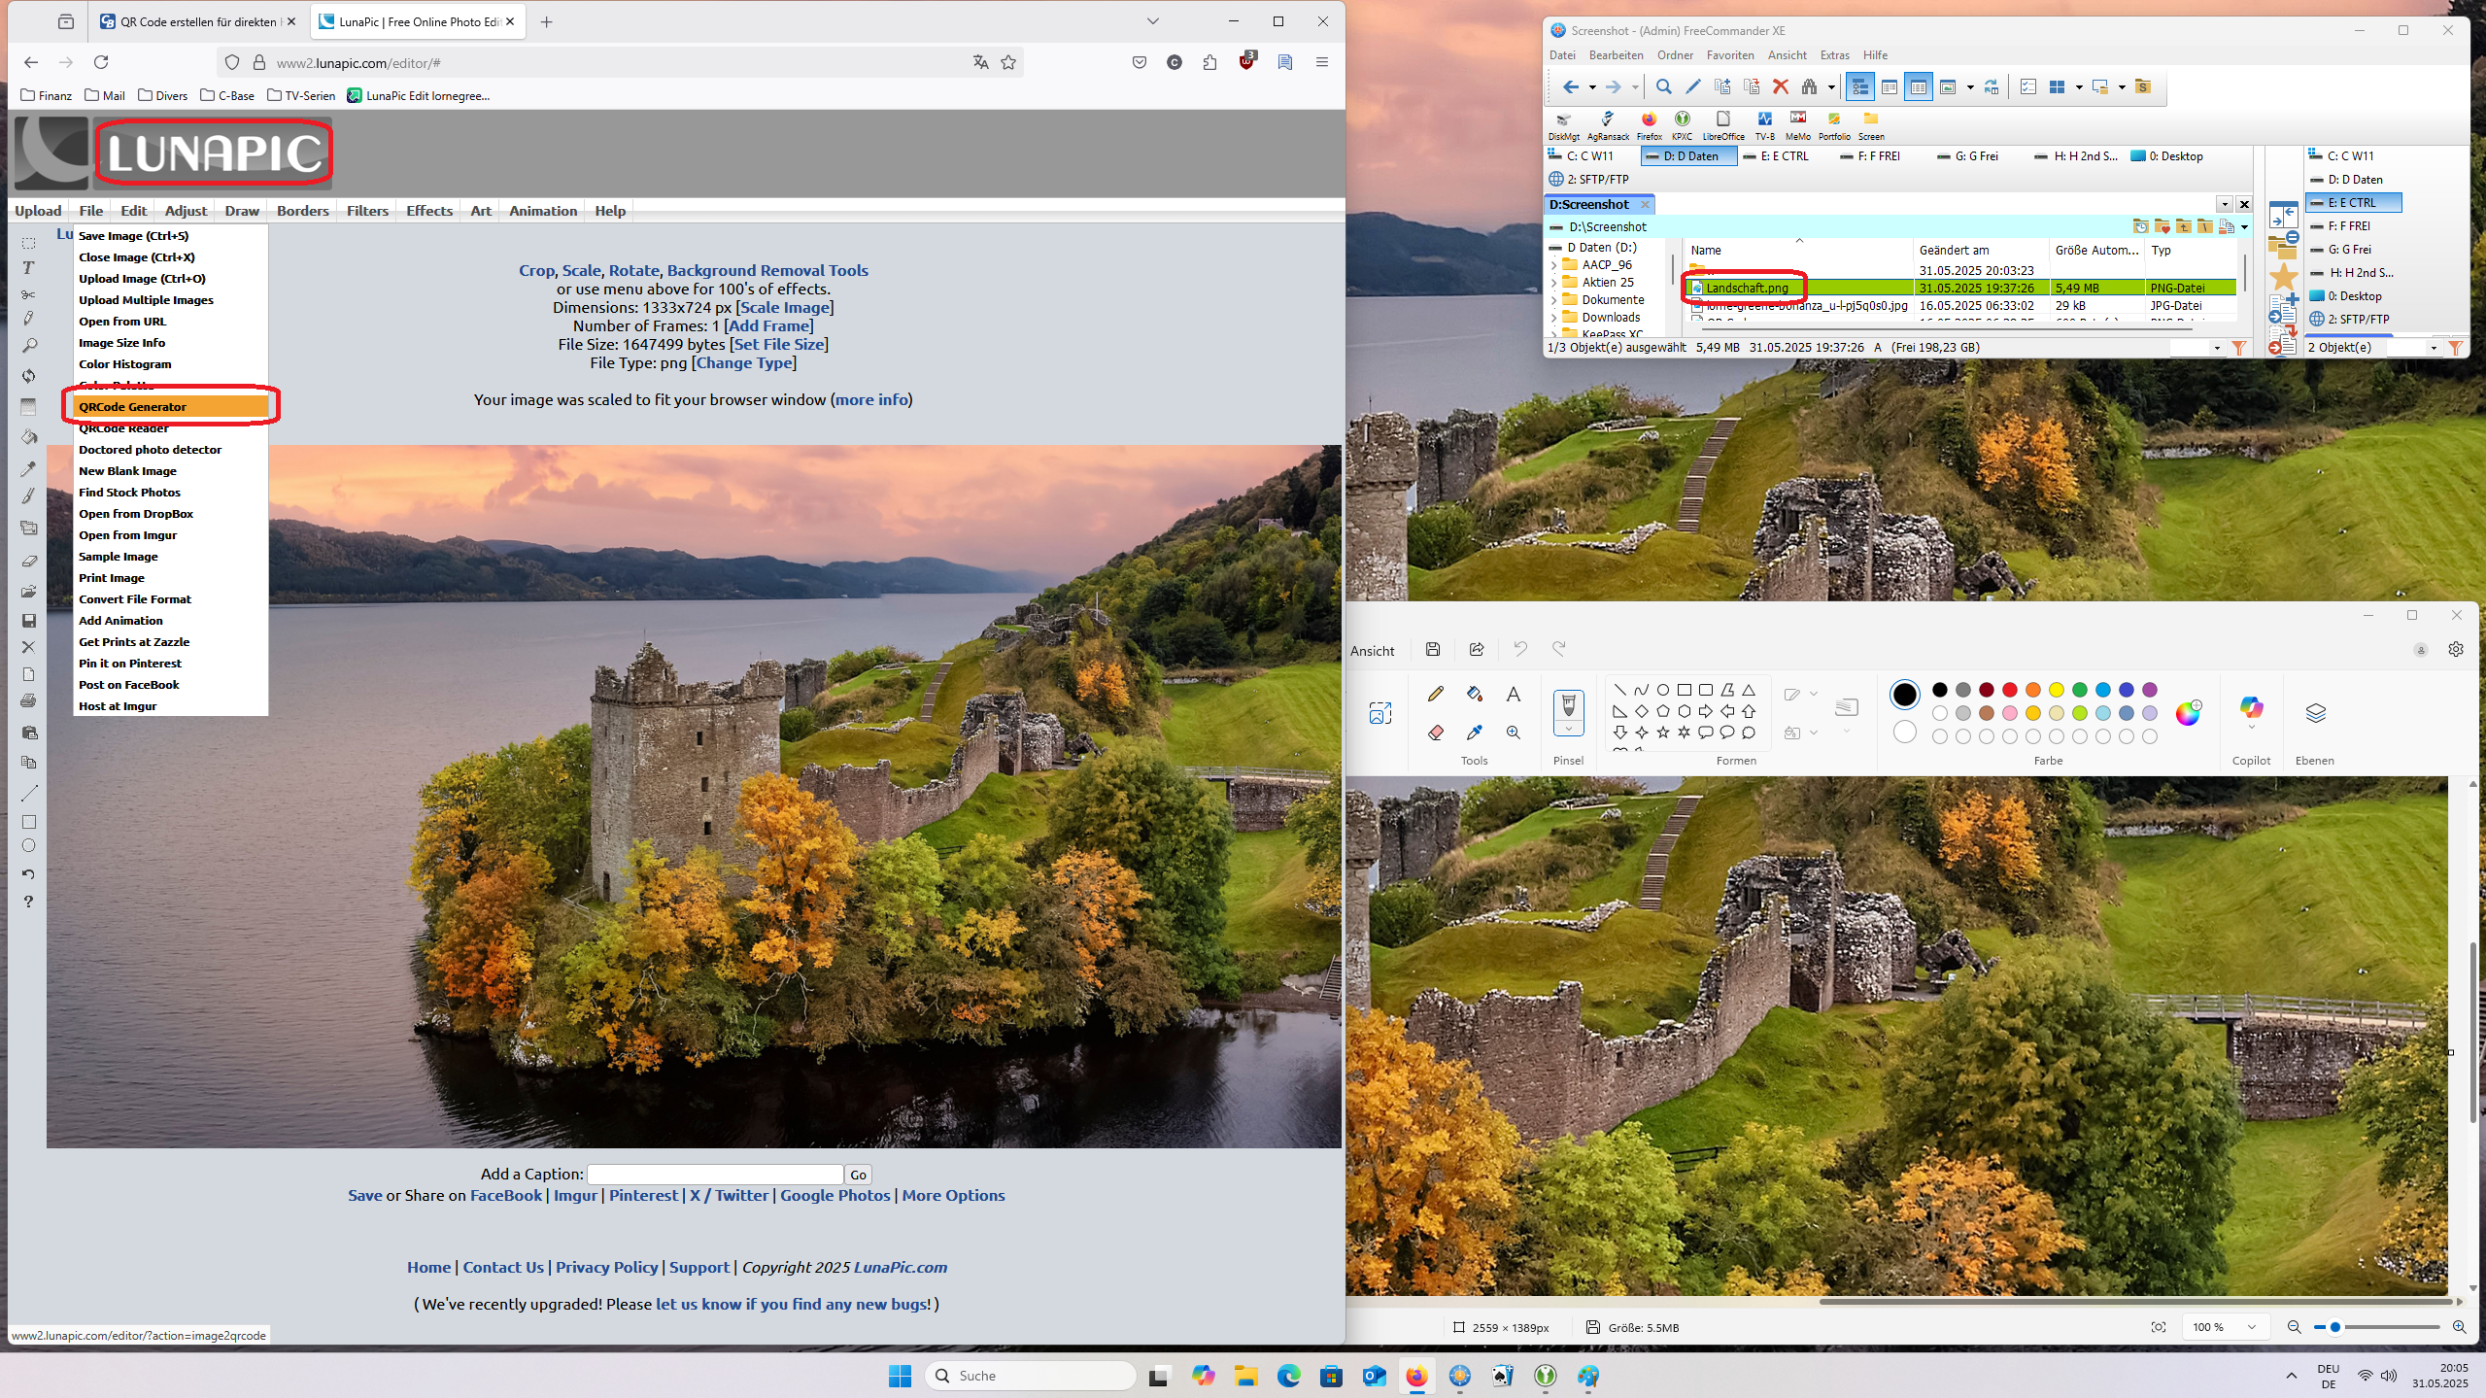Select the Fill bucket tool in Paint
The image size is (2486, 1398).
tap(1474, 694)
